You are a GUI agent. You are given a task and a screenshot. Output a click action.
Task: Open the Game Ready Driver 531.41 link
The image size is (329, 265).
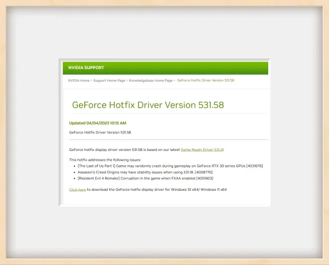click(202, 149)
